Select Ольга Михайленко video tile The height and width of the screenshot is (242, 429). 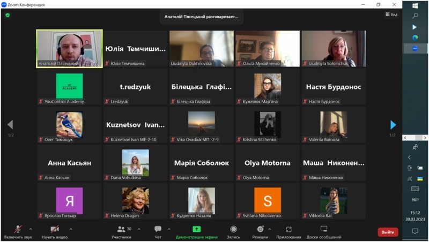(268, 49)
